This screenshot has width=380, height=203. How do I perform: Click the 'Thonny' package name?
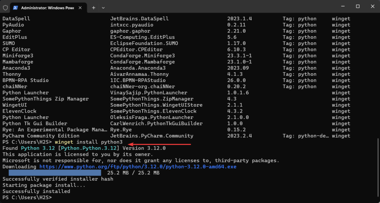point(12,74)
